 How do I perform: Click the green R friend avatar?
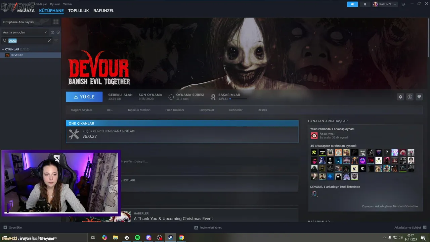314,153
